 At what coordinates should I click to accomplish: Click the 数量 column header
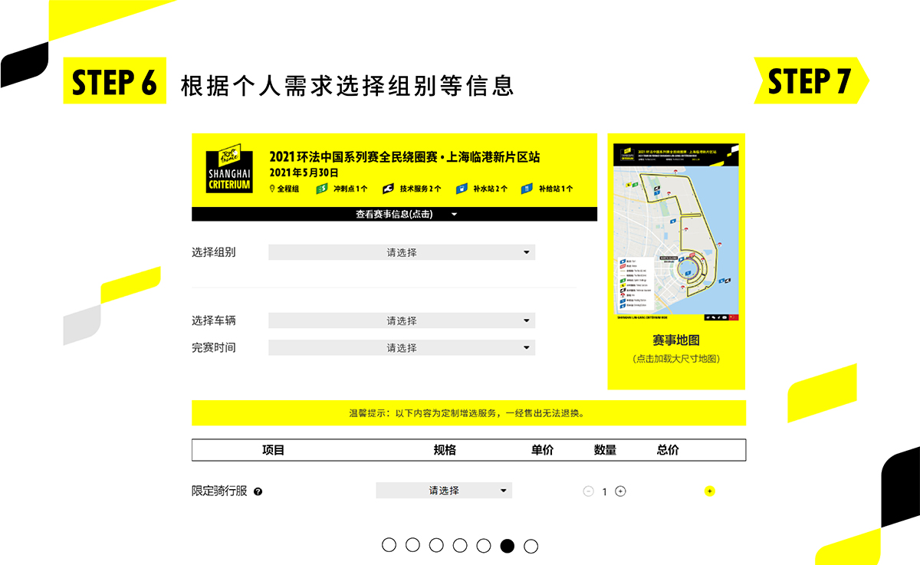point(605,450)
